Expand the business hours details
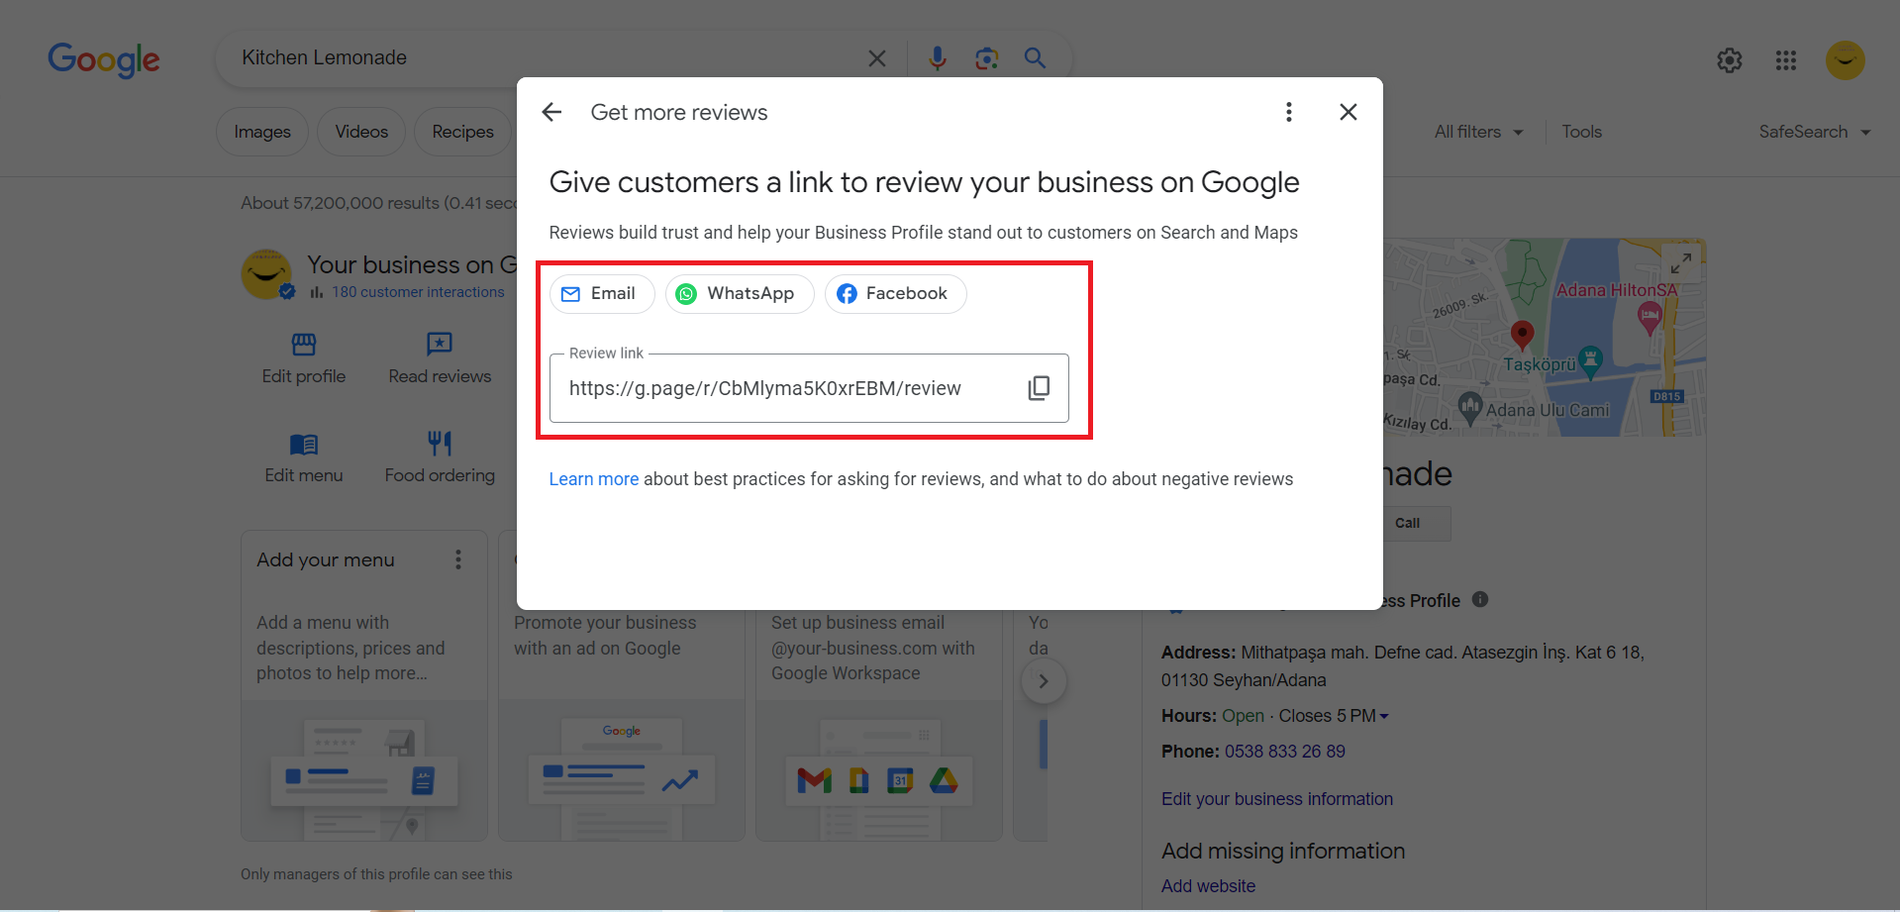The image size is (1900, 912). point(1384,715)
